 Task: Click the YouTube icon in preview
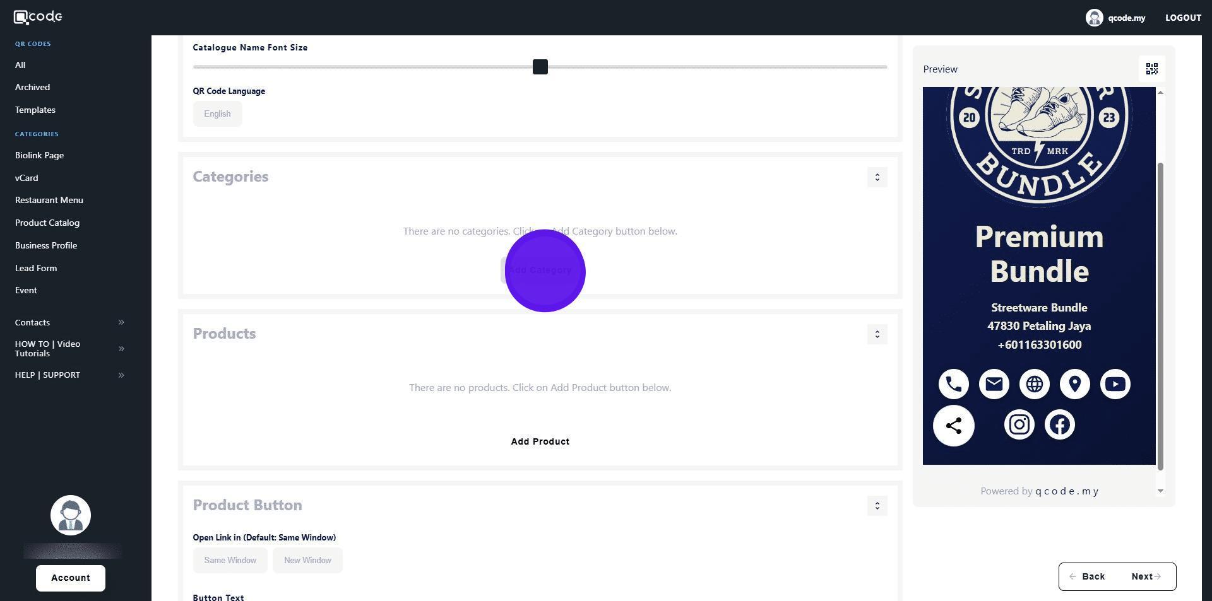1115,384
